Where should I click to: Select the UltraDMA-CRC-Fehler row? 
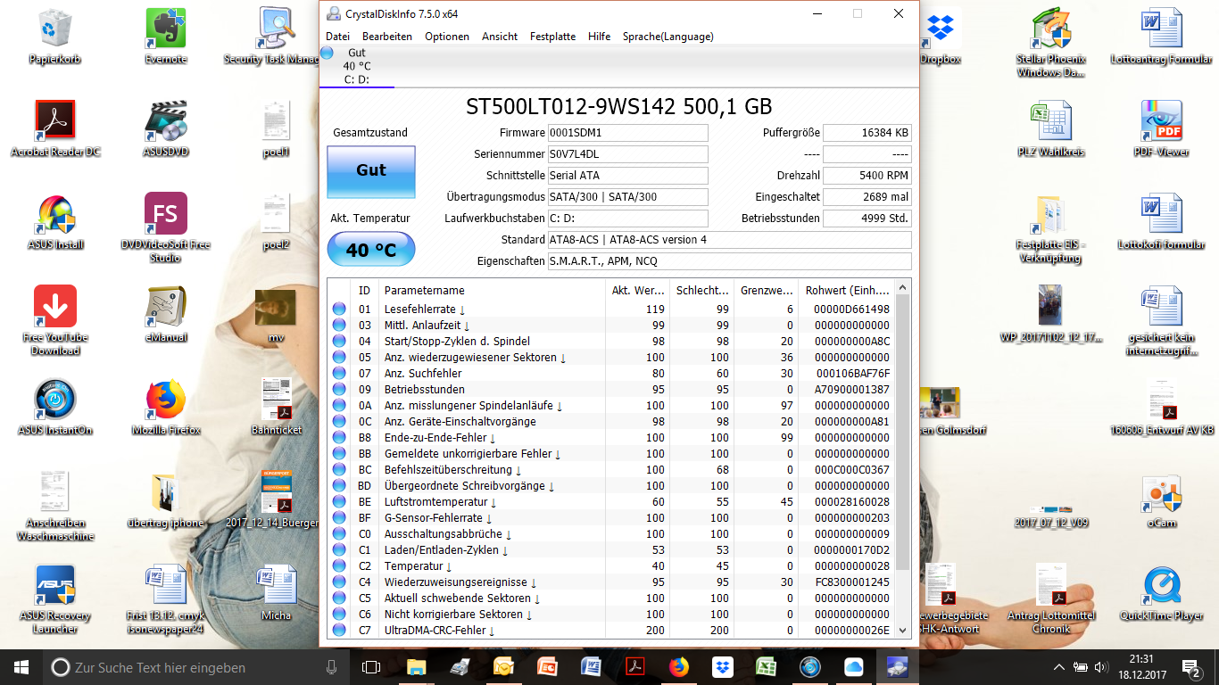point(611,631)
